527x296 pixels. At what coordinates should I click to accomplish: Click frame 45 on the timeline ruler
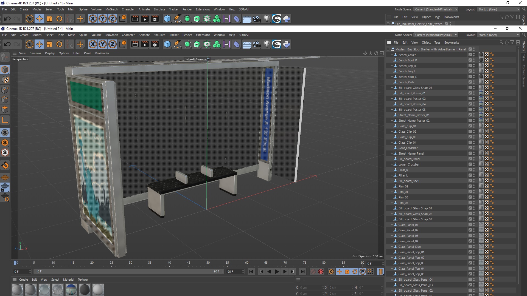coord(189,263)
